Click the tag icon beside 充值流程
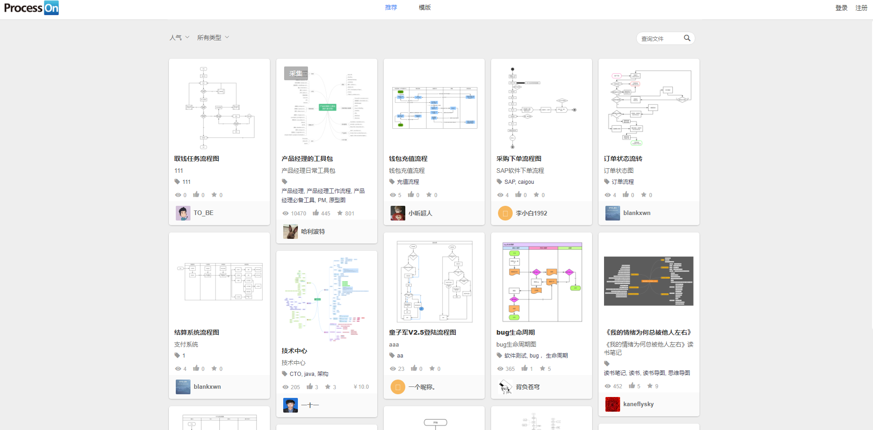This screenshot has height=430, width=873. coord(392,182)
